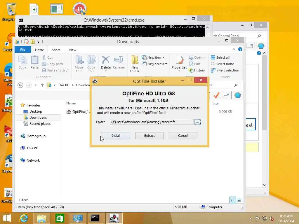Click the Properties icon in ribbon
Viewport: 299px width, 224px height.
(x=179, y=60)
